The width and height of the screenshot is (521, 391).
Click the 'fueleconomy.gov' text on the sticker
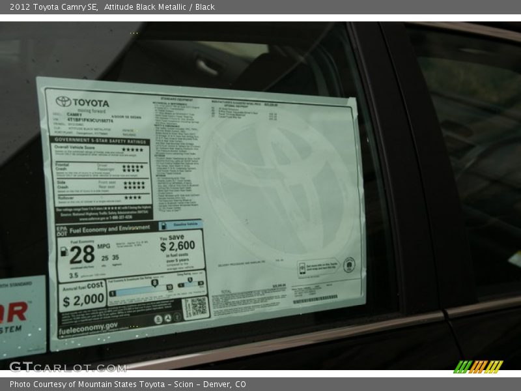[88, 328]
